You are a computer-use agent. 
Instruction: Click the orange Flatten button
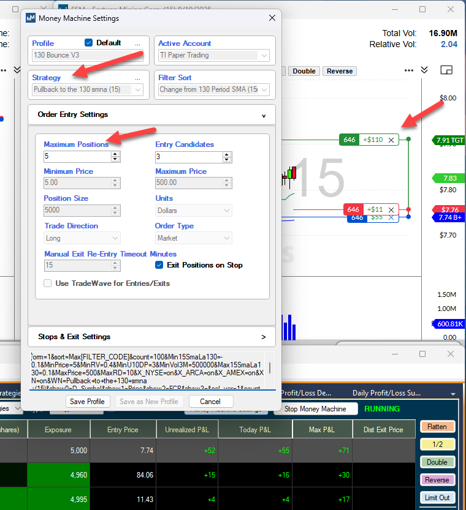pyautogui.click(x=437, y=427)
